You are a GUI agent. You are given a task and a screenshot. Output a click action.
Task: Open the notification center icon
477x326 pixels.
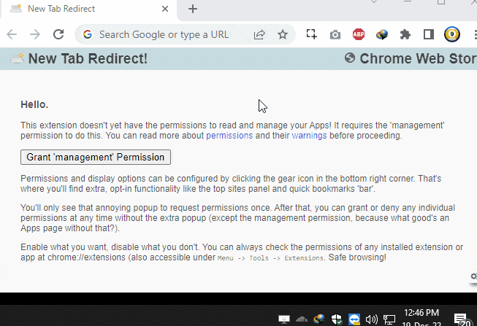click(x=461, y=319)
